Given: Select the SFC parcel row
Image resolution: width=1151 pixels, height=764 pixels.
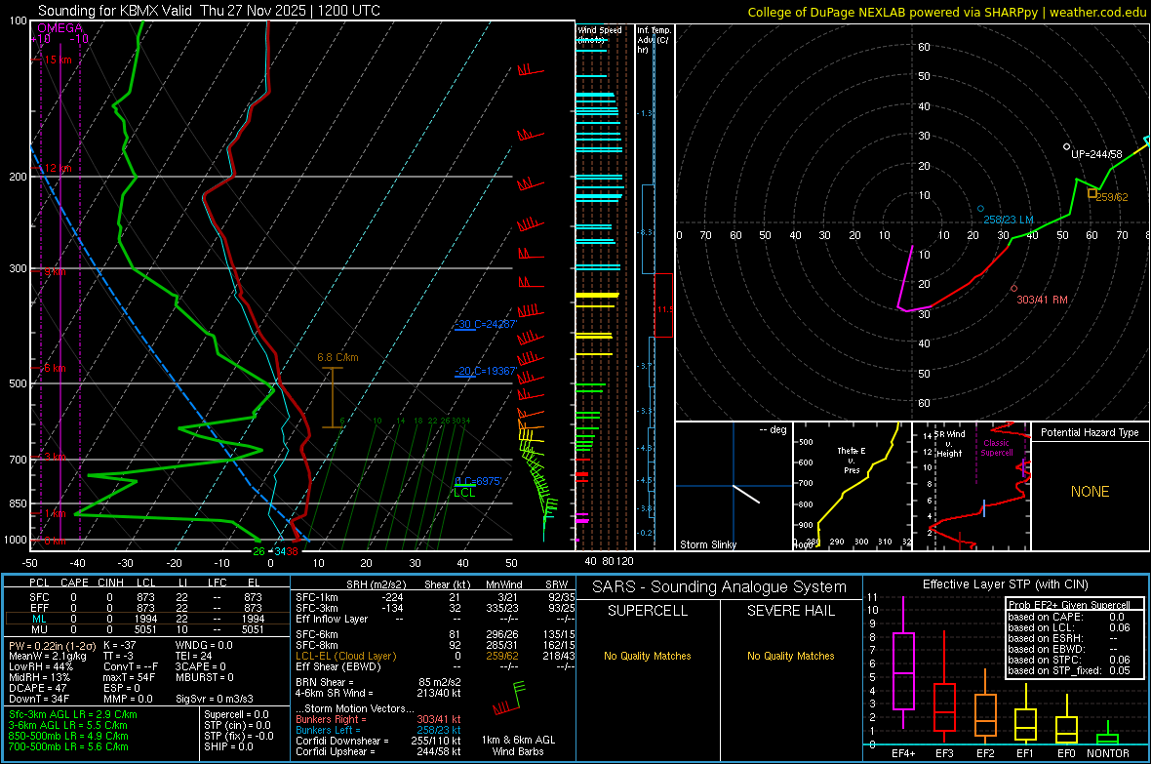Looking at the screenshot, I should pyautogui.click(x=146, y=598).
